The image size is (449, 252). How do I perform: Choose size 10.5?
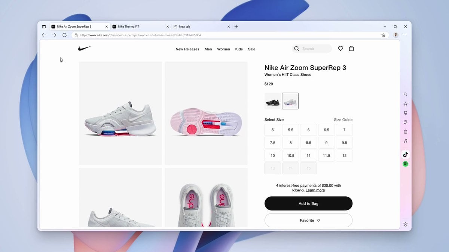click(x=290, y=155)
